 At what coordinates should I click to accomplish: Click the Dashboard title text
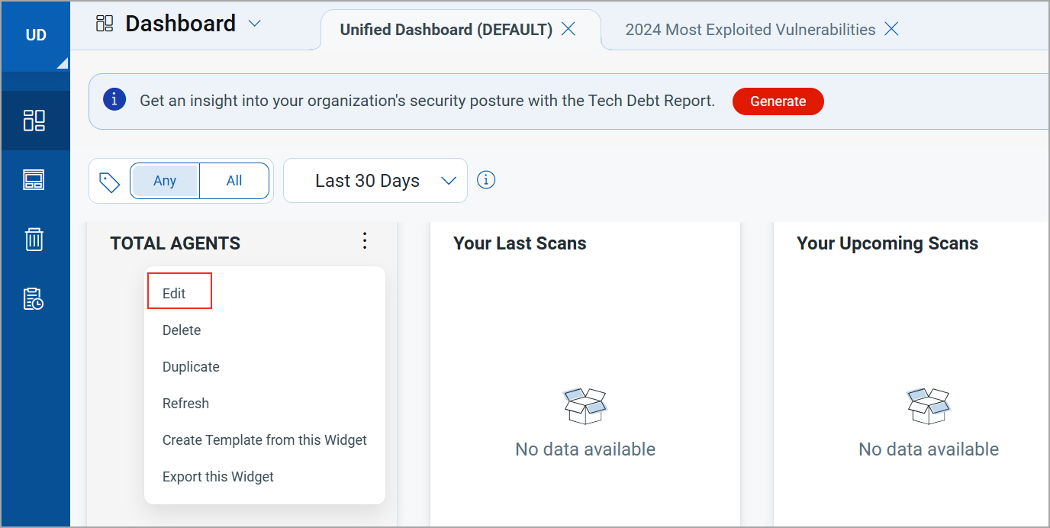click(x=181, y=24)
